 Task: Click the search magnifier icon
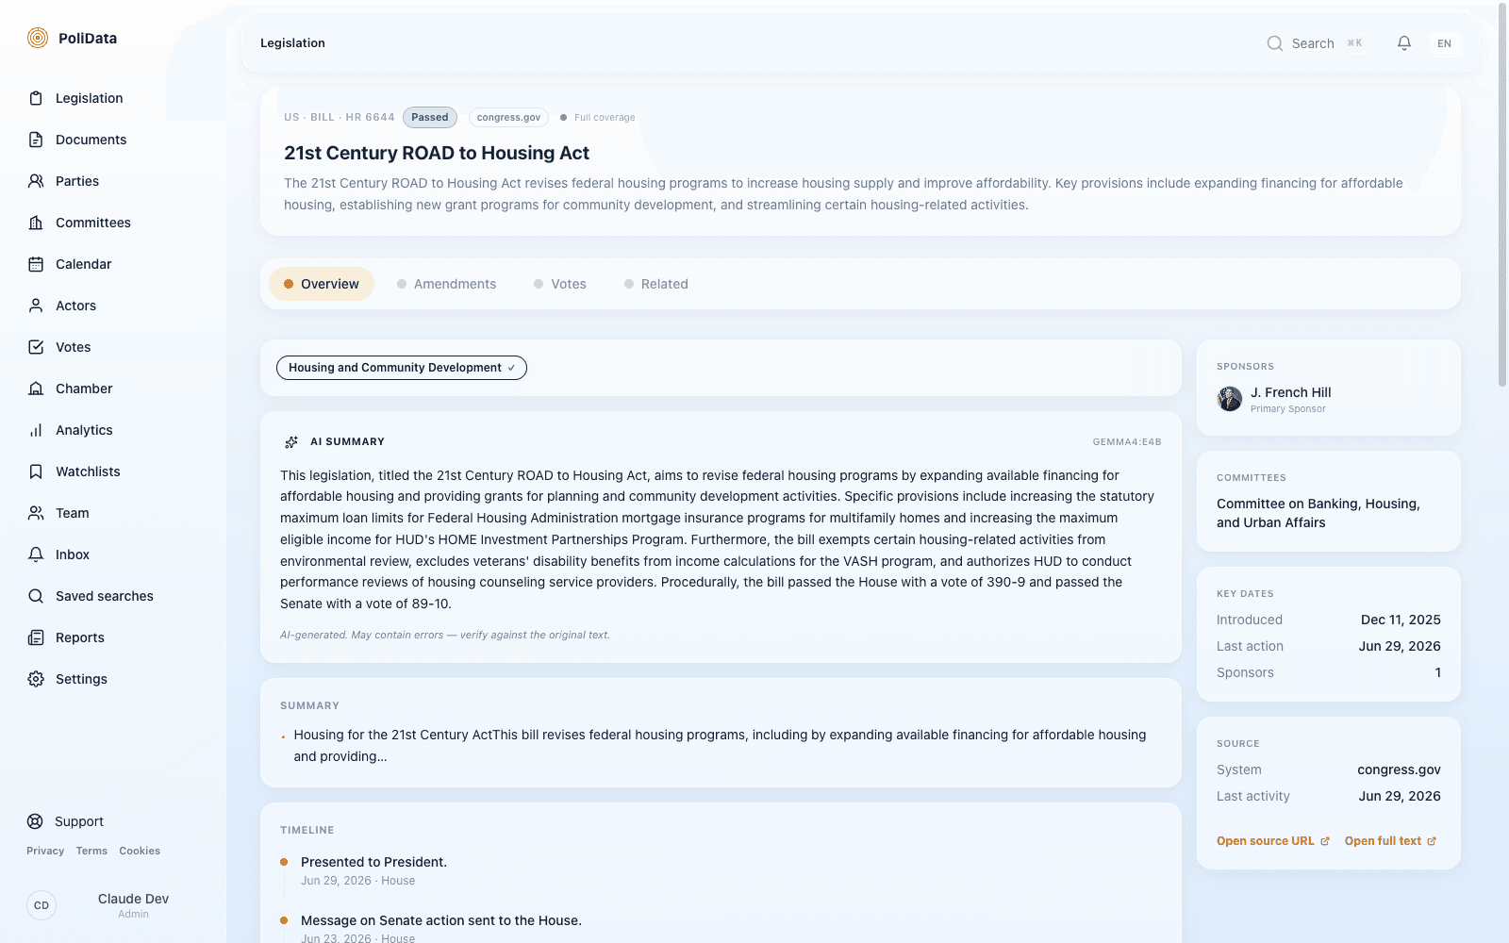pos(1275,43)
